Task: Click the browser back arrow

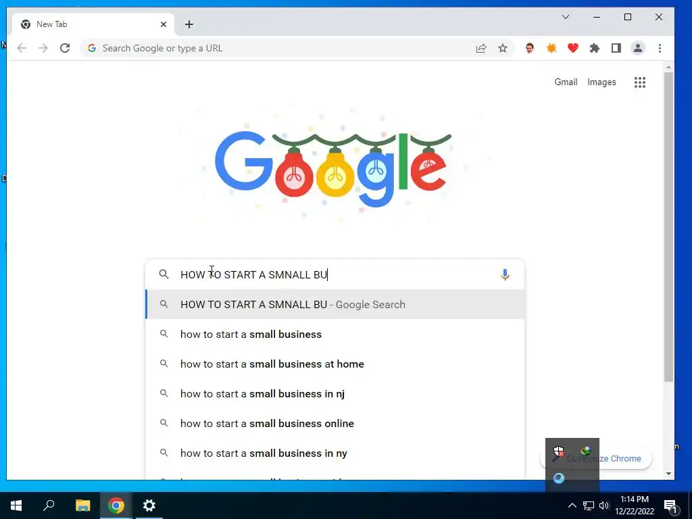Action: click(22, 48)
